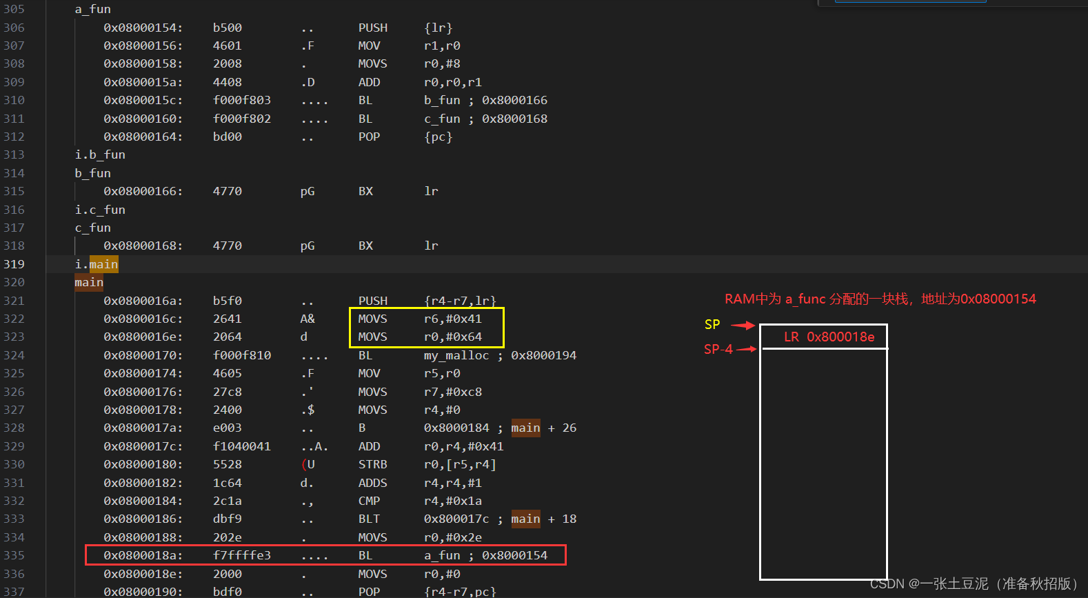Select the i.b_fun section label
This screenshot has width=1088, height=598.
[x=100, y=155]
